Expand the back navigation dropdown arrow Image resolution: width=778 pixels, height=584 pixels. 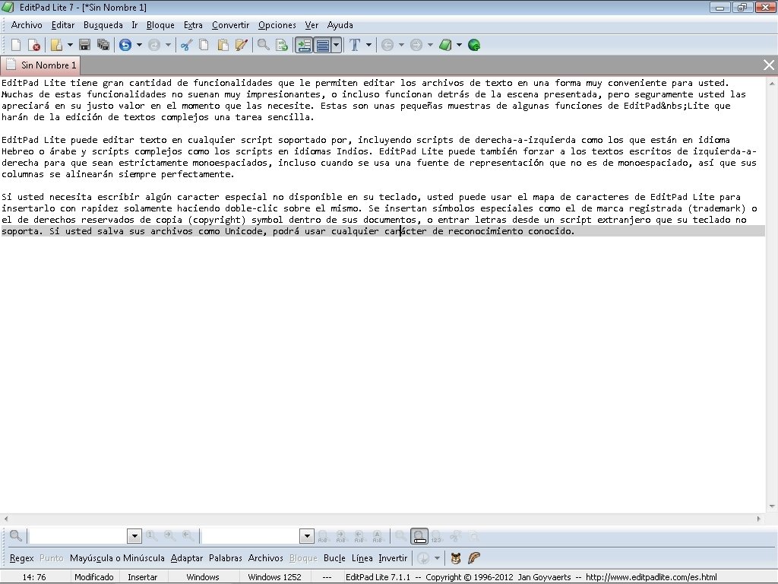click(x=401, y=45)
